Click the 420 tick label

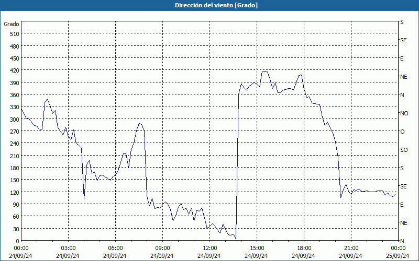click(x=15, y=71)
